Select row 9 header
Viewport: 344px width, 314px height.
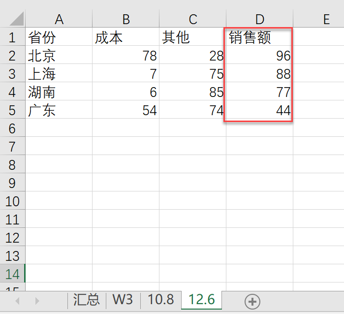tap(12, 183)
